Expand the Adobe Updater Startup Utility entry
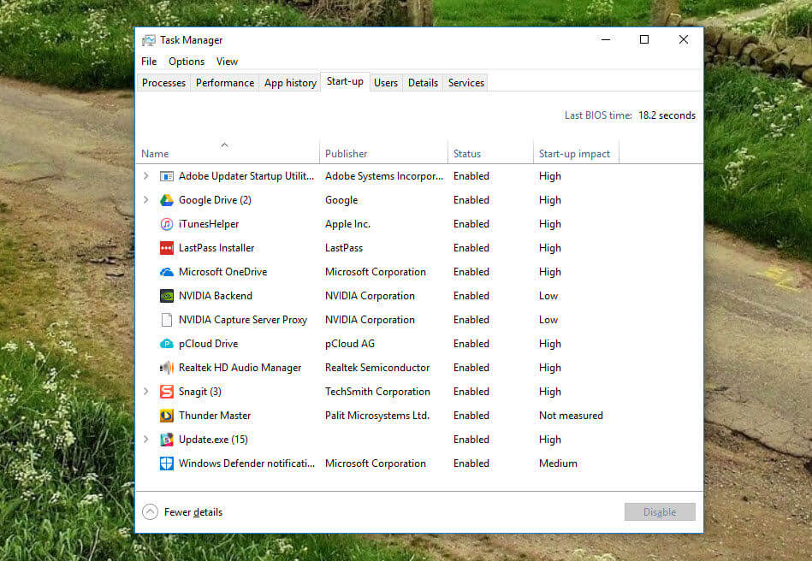This screenshot has width=812, height=561. coord(147,175)
